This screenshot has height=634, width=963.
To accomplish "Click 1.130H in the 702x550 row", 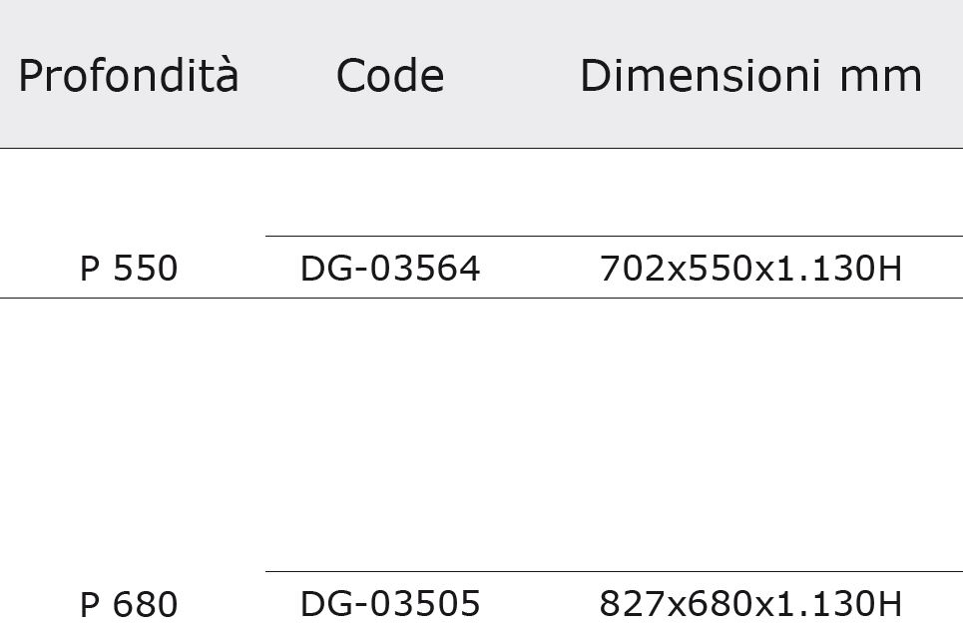I will click(839, 269).
